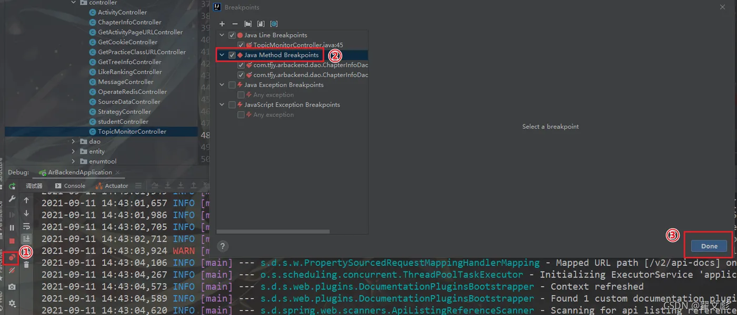737x315 pixels.
Task: Click restore layout icon beside Actuator tab
Action: point(138,186)
